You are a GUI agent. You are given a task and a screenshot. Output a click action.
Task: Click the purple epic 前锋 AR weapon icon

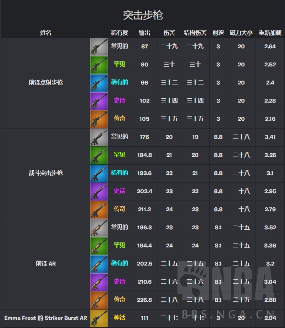click(99, 282)
